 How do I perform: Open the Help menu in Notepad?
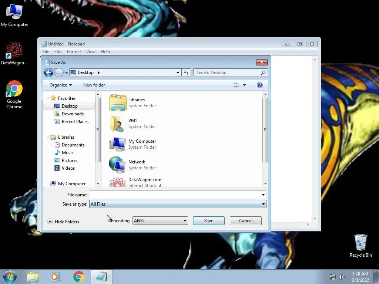click(x=105, y=52)
